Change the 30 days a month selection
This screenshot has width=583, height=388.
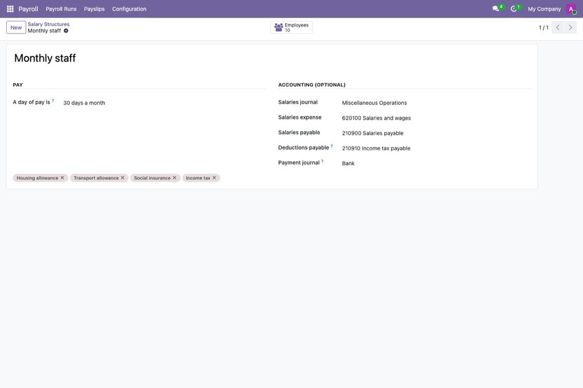tap(164, 103)
